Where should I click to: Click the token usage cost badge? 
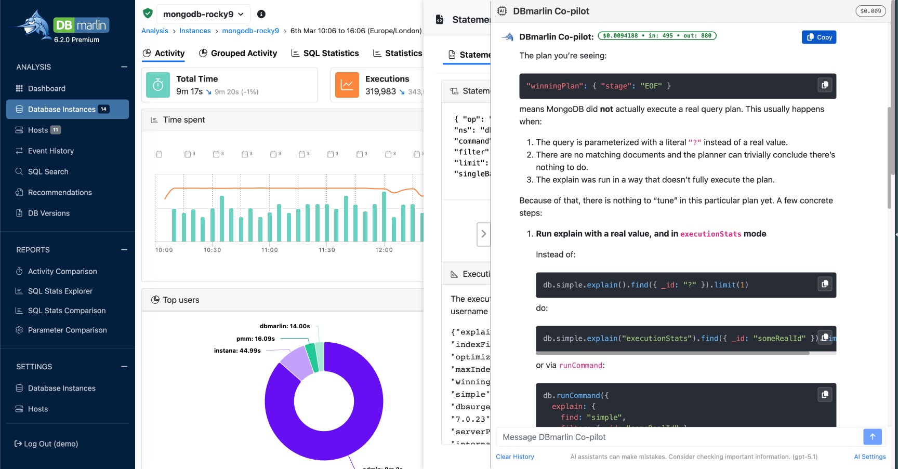[657, 36]
